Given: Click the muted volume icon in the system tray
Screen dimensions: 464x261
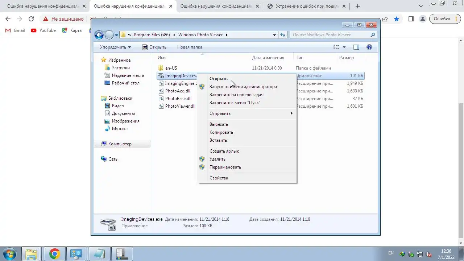Looking at the screenshot, I should pos(428,254).
